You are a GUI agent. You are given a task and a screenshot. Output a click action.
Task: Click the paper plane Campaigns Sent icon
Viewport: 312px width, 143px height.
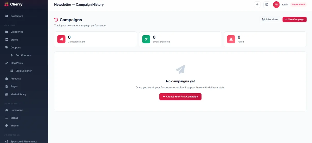click(x=61, y=39)
